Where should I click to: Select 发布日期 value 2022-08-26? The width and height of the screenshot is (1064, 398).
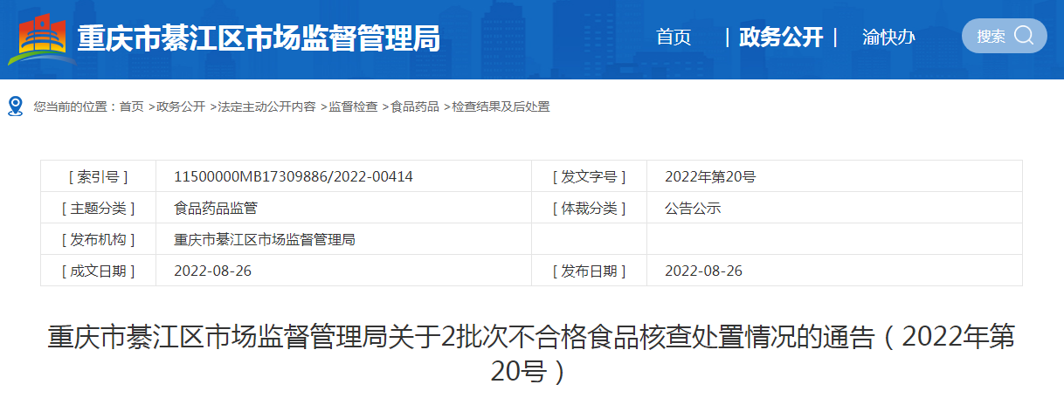pos(704,271)
